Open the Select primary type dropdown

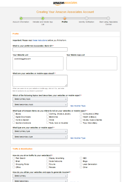click(40, 131)
